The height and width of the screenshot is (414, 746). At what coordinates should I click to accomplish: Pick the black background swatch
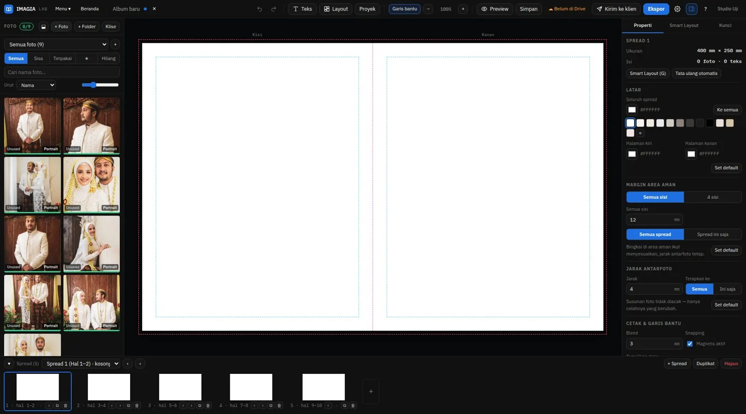(710, 123)
